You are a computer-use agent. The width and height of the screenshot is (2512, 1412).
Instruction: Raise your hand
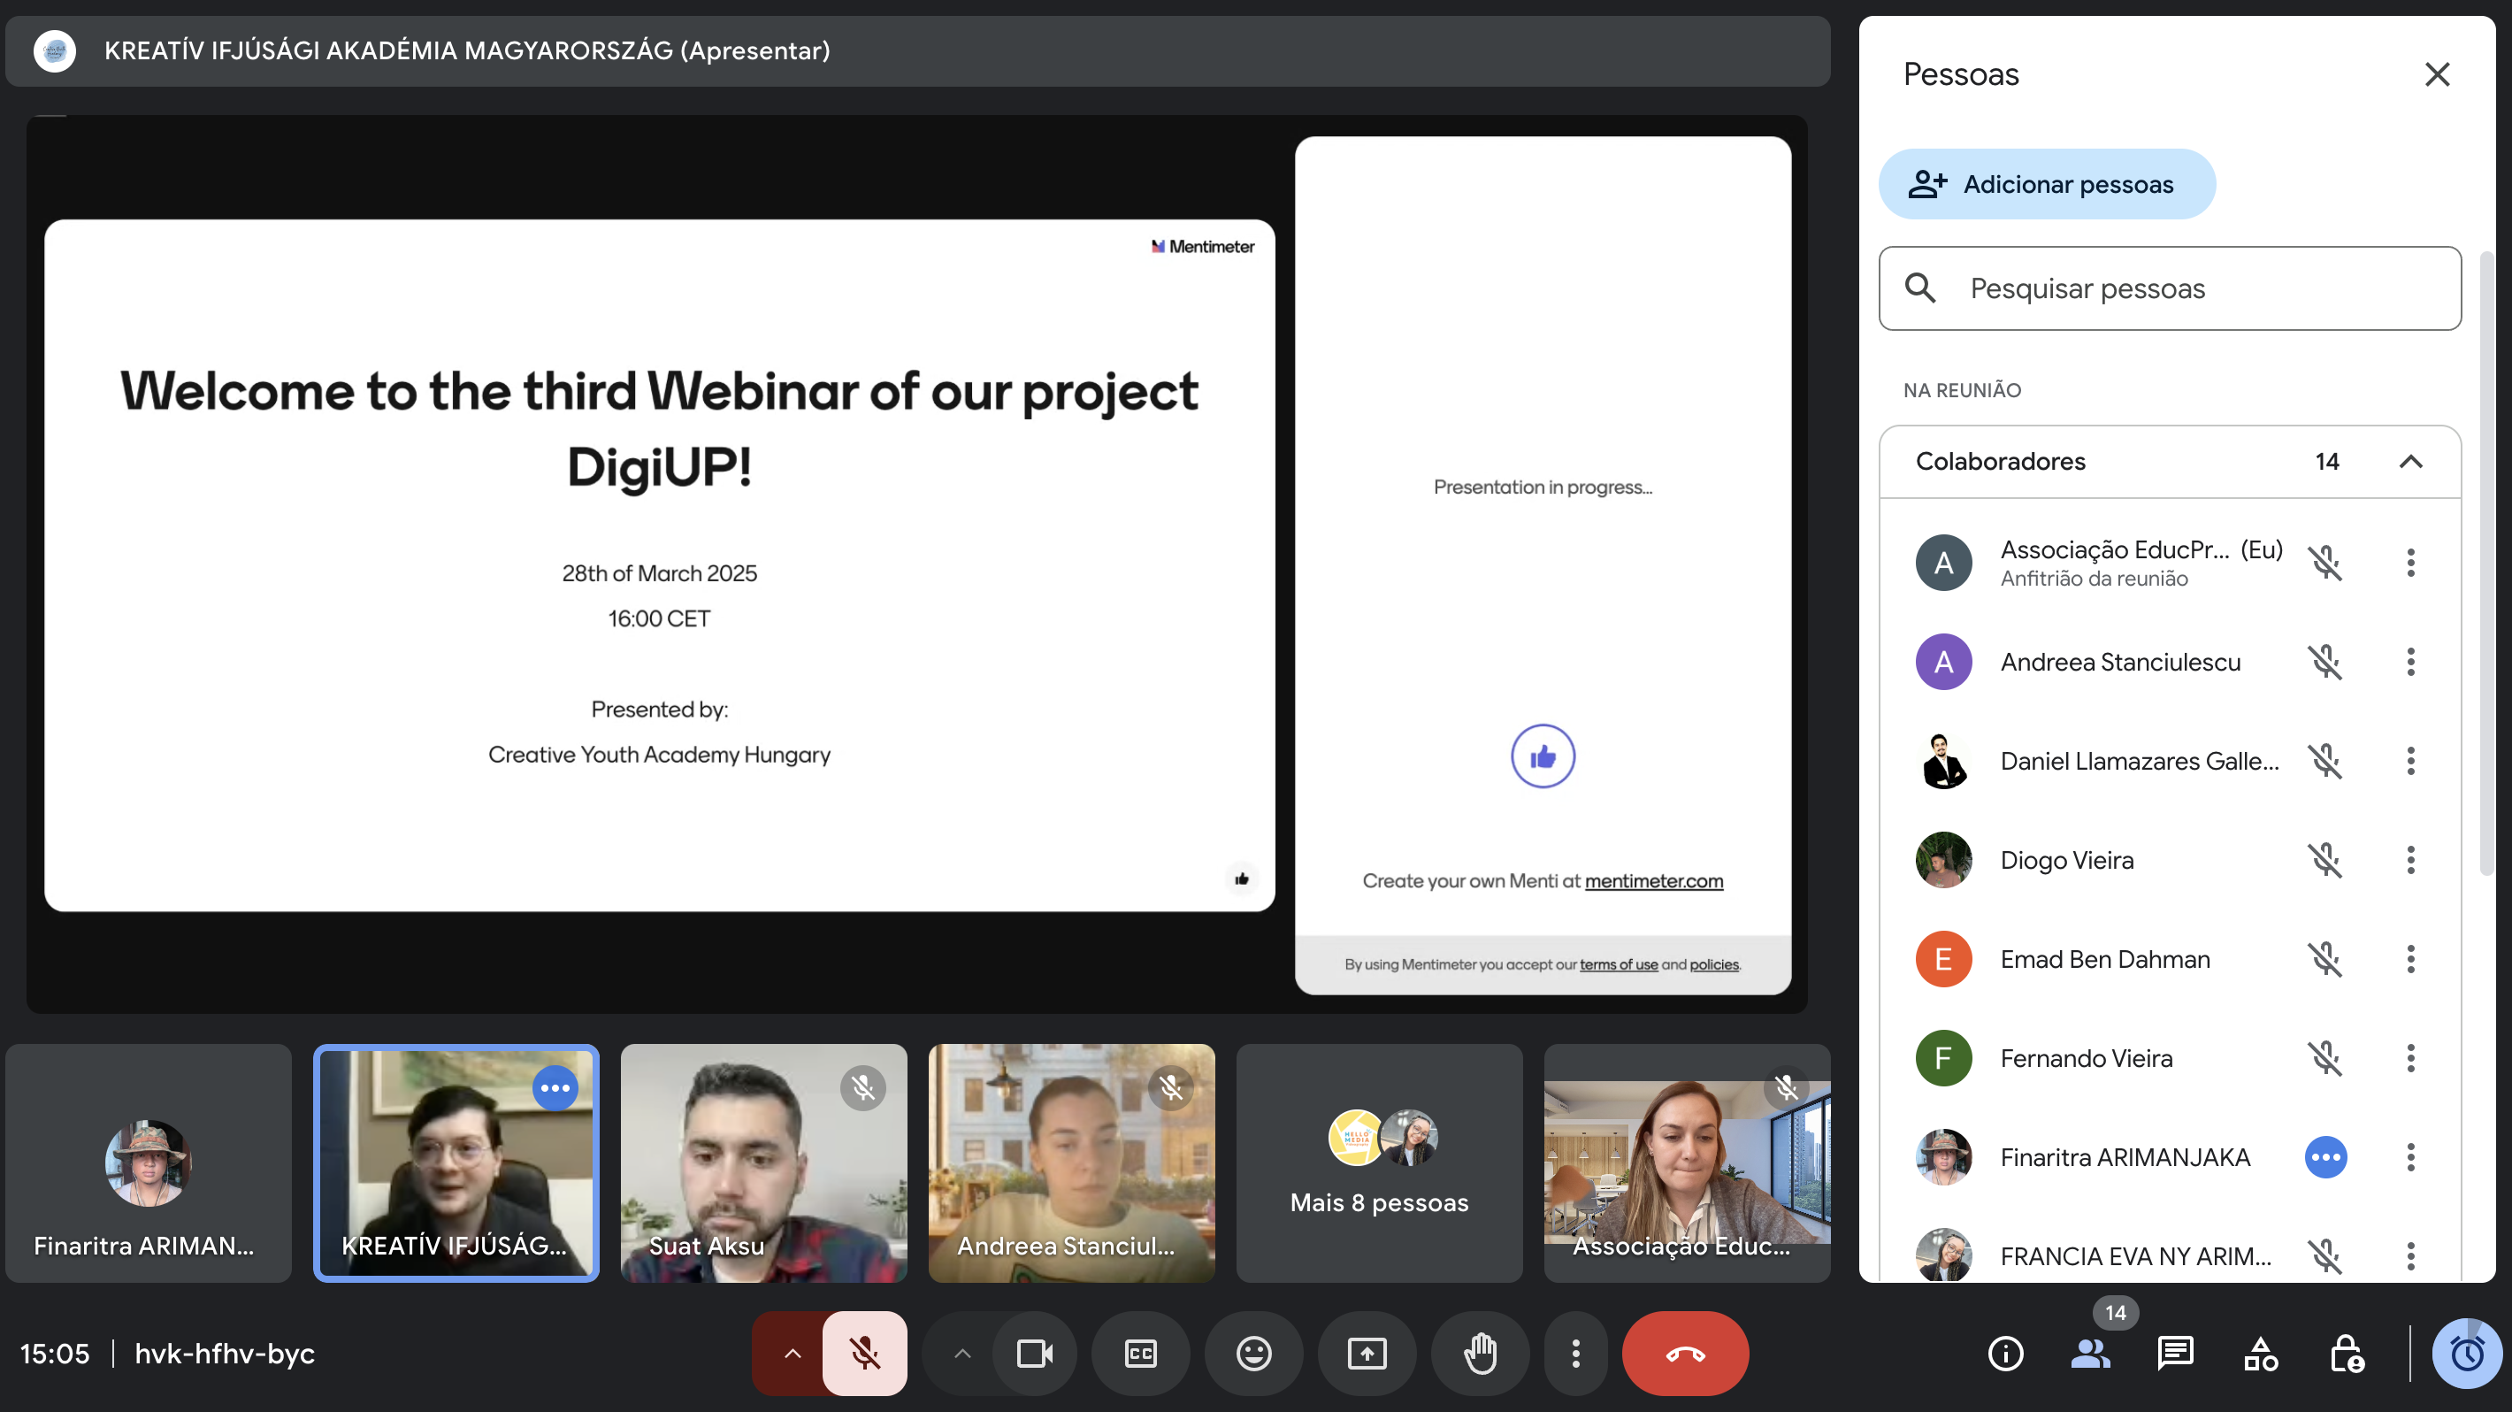pos(1479,1353)
